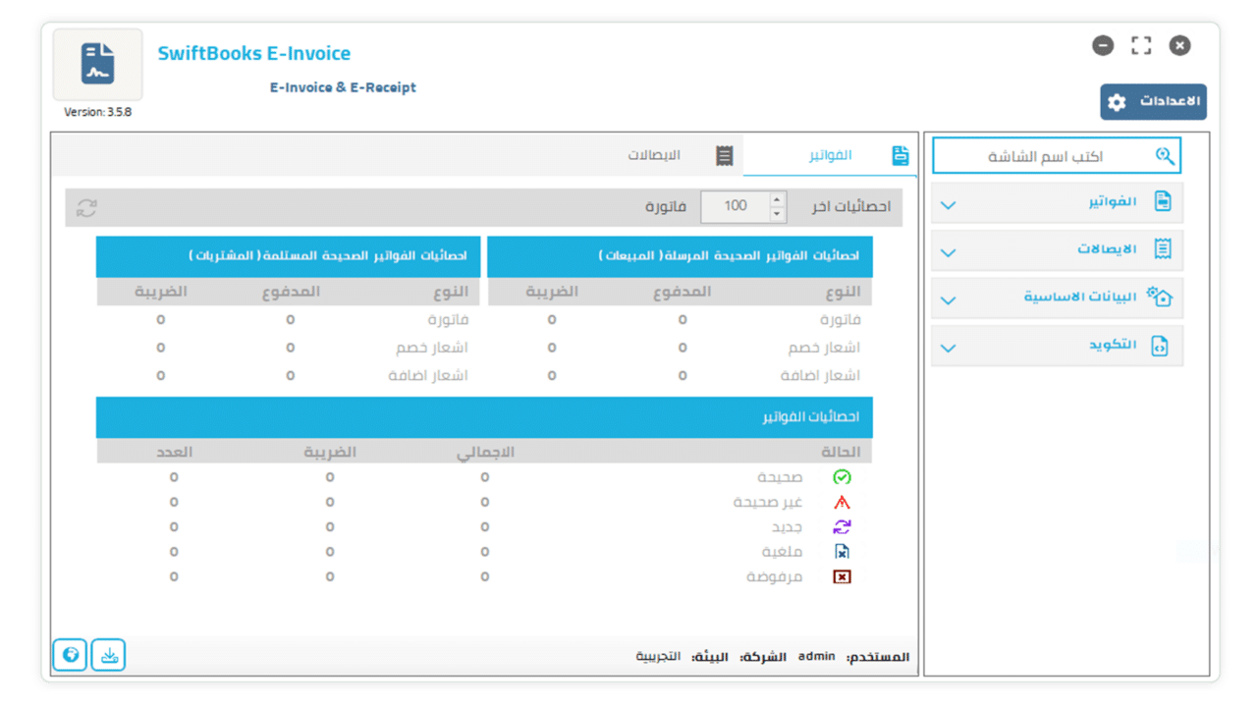Viewport: 1257px width, 707px height.
Task: Increase the فاتورة count with the up stepper
Action: tap(775, 200)
